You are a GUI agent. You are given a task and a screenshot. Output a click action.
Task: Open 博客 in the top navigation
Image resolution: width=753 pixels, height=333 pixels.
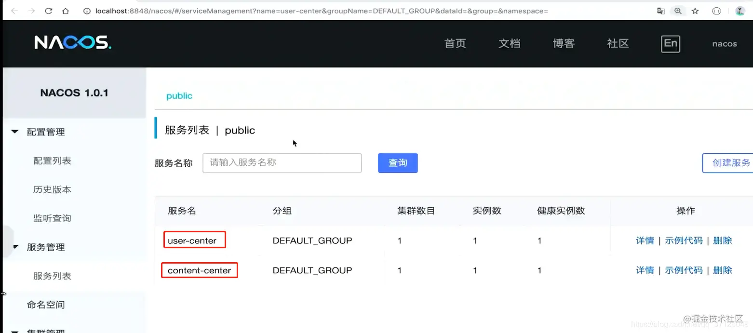(x=564, y=43)
